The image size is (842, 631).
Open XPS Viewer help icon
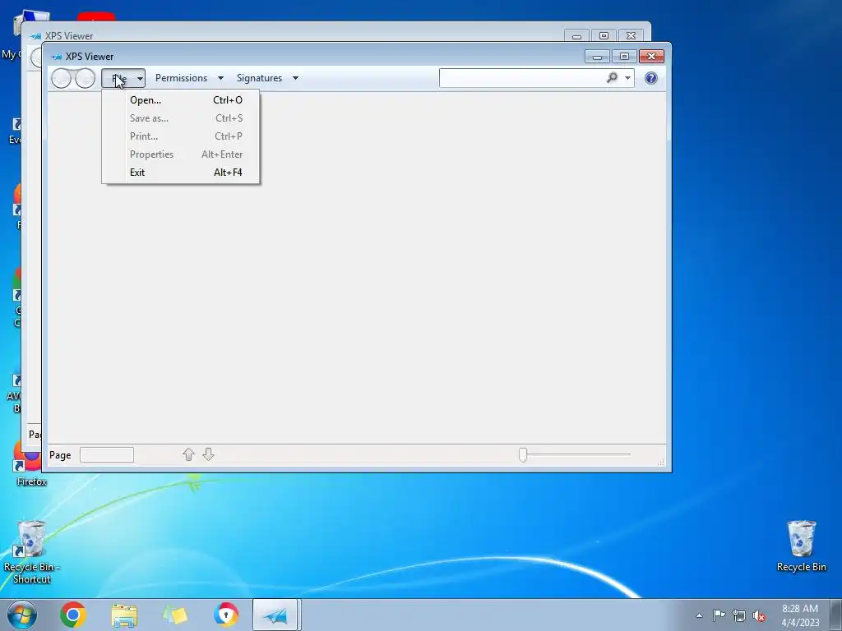coord(651,78)
